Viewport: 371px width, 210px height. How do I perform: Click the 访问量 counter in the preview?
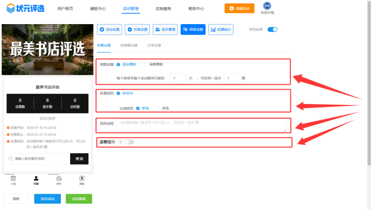tap(75, 103)
